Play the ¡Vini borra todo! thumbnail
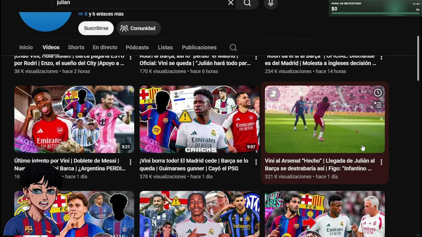Image resolution: width=422 pixels, height=237 pixels. pos(199,119)
